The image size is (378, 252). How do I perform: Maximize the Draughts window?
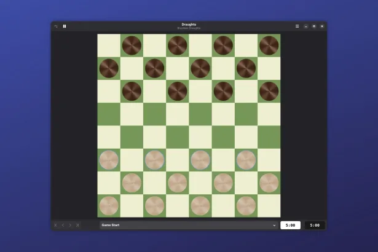point(313,26)
